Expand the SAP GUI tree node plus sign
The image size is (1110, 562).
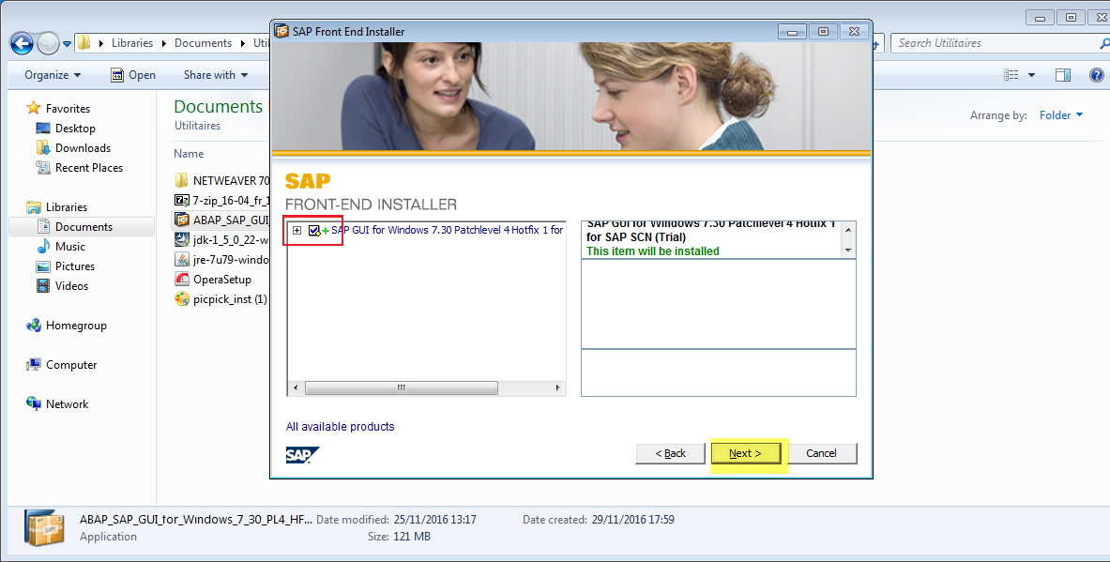tap(297, 229)
